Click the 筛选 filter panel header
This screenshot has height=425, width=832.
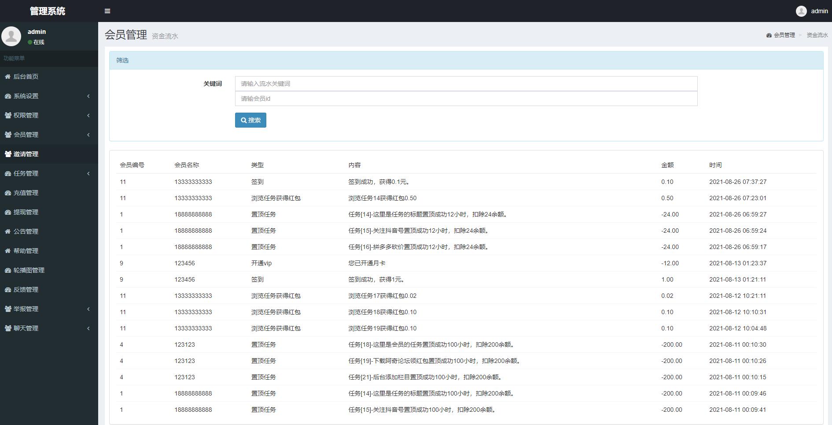click(466, 60)
